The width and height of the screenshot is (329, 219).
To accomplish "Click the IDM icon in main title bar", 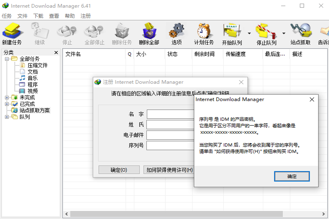I will [x=5, y=6].
